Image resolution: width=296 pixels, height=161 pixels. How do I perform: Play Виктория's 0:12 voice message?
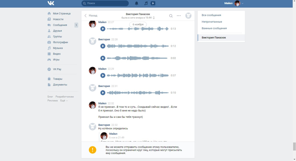pyautogui.click(x=103, y=46)
